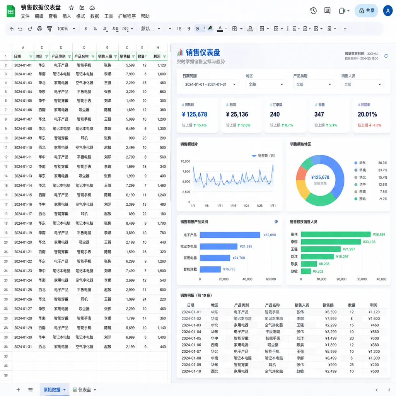Image resolution: width=396 pixels, height=396 pixels.
Task: Click the ¥ 125,678 销售额 KPI card
Action: 197,115
